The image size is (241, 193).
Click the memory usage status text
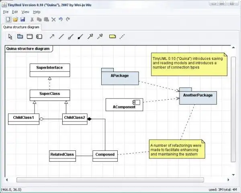pyautogui.click(x=223, y=189)
